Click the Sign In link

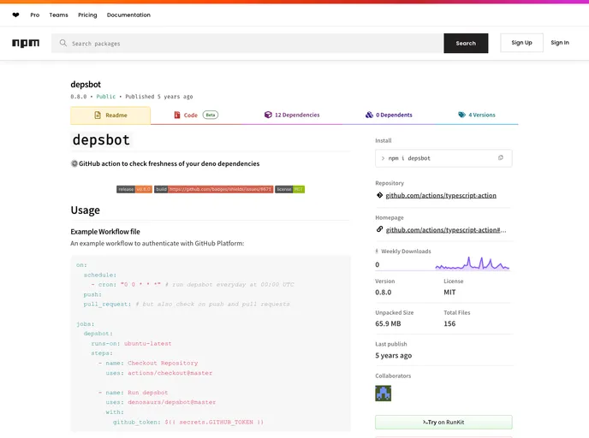click(560, 43)
